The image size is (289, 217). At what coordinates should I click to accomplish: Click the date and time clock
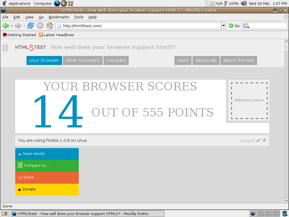tap(268, 3)
